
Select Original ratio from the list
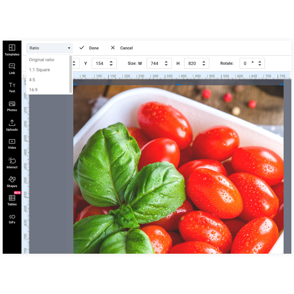click(41, 60)
